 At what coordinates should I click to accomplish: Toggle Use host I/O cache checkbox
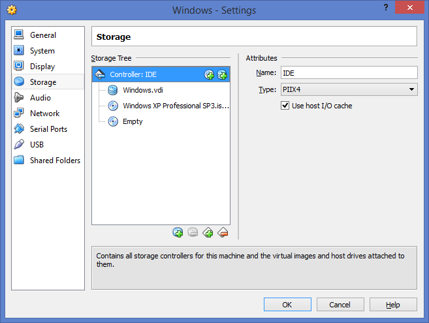tap(285, 106)
